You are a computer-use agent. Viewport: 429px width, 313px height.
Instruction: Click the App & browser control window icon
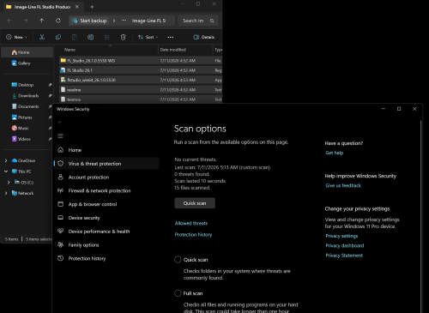[60, 204]
